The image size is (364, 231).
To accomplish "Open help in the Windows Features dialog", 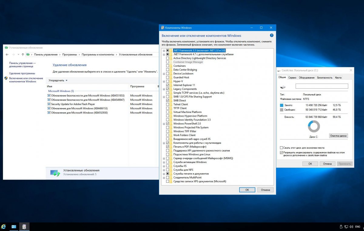I will coord(271,36).
